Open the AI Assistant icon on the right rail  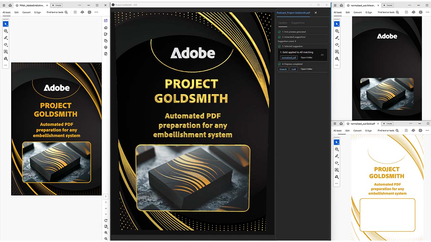click(106, 21)
